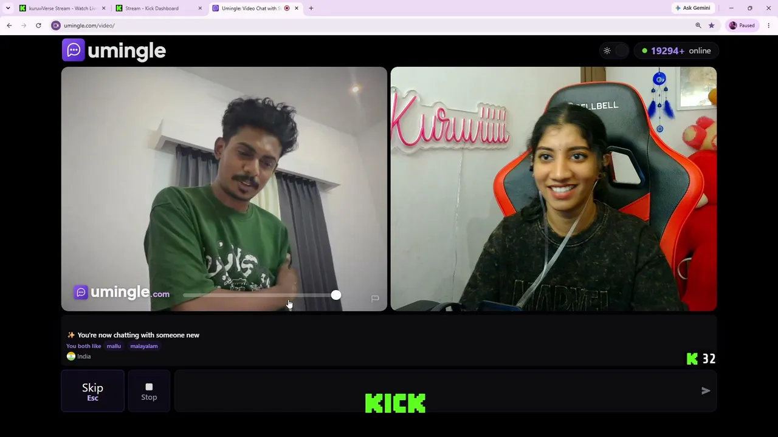Send the chat message with the arrow icon
This screenshot has width=778, height=437.
(x=706, y=391)
